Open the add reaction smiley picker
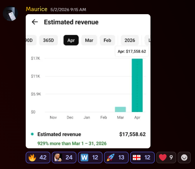The height and width of the screenshot is (169, 195). [x=184, y=158]
